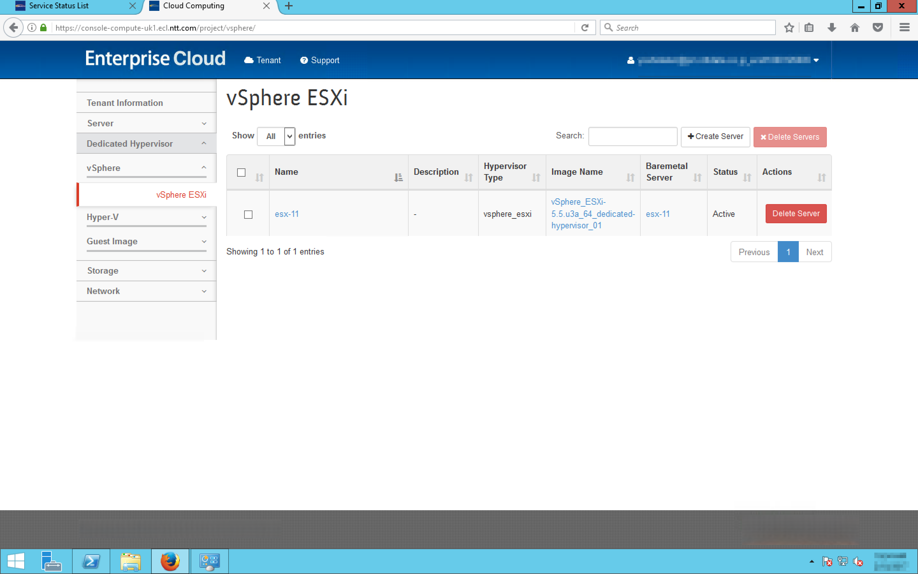
Task: Click the reload page icon
Action: (x=585, y=28)
